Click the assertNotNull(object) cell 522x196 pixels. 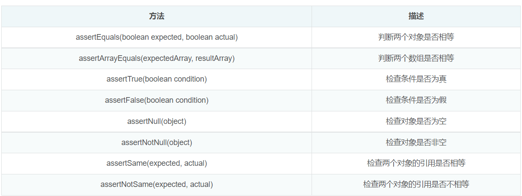point(156,142)
